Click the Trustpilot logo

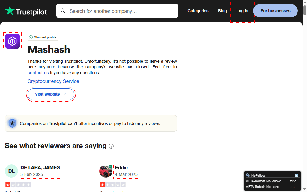point(26,11)
